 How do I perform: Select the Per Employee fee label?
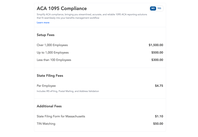tap(46, 86)
